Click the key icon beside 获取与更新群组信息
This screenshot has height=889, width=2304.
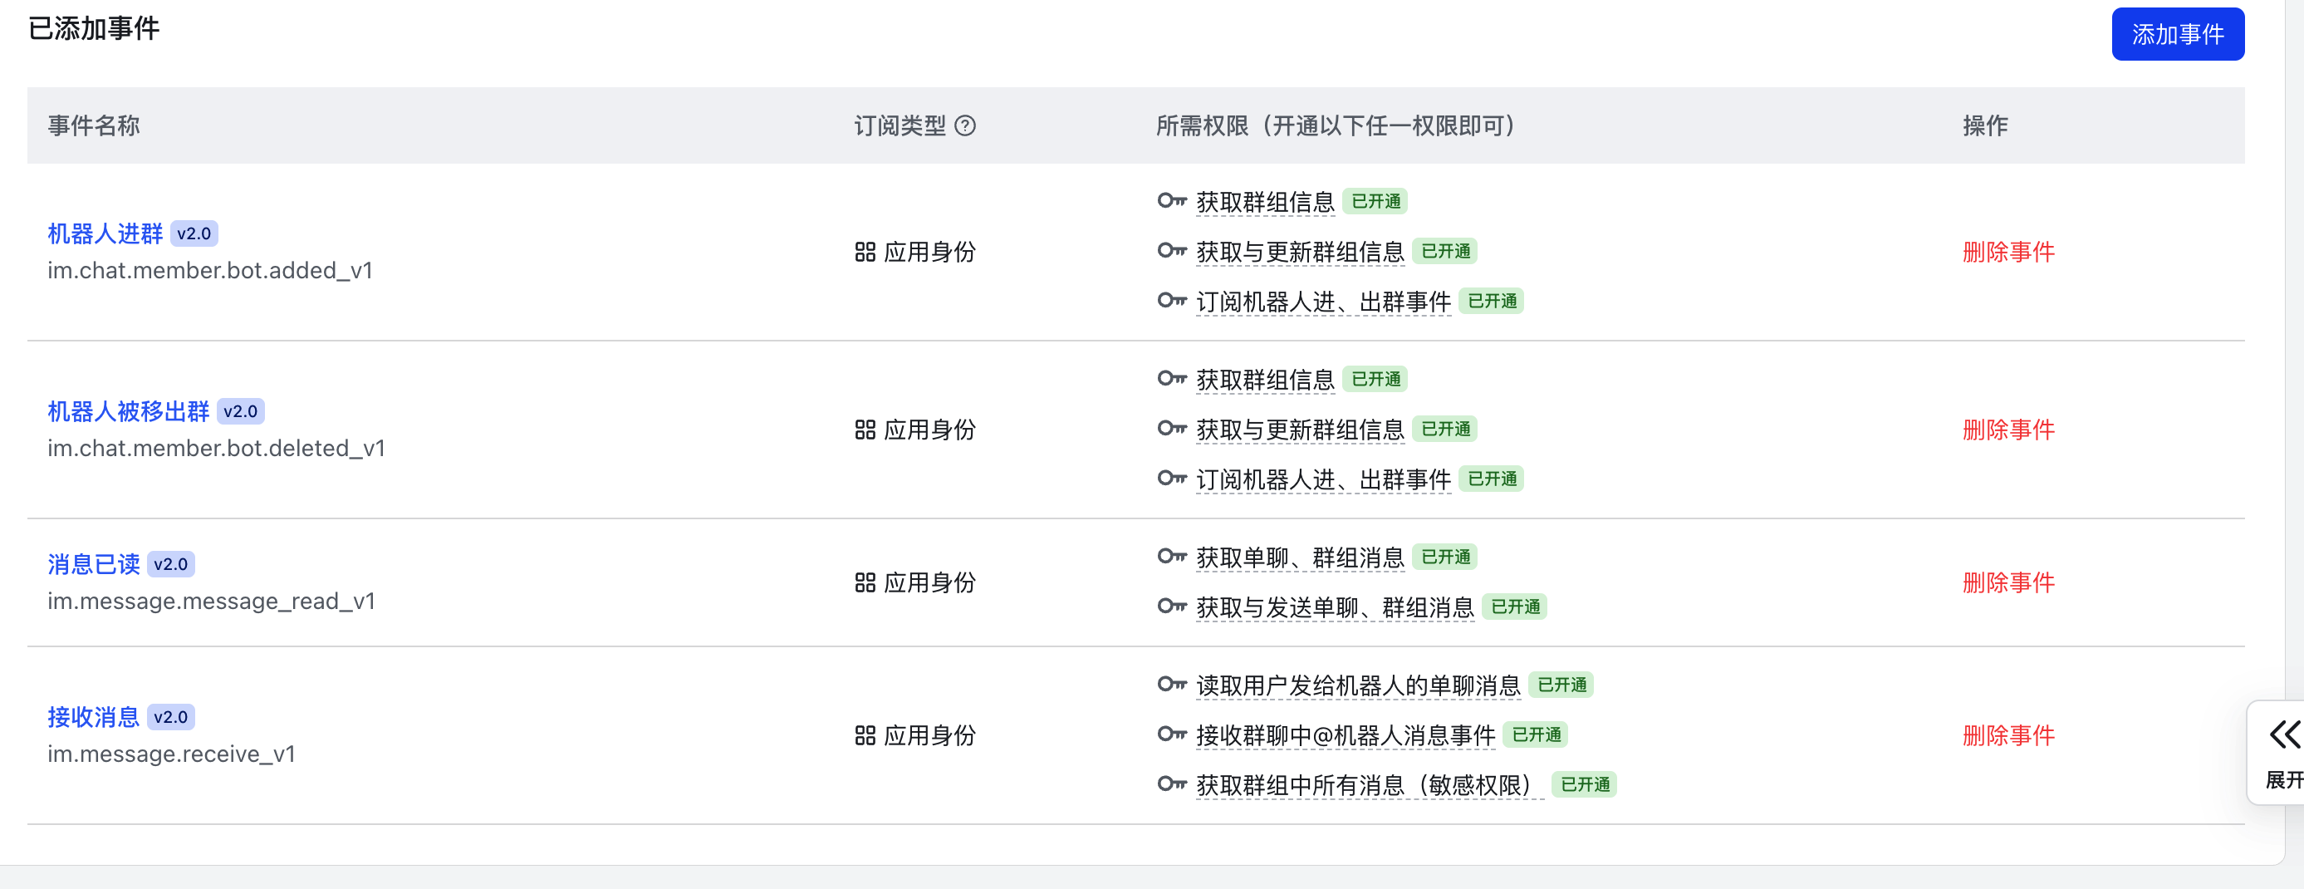coord(1170,251)
